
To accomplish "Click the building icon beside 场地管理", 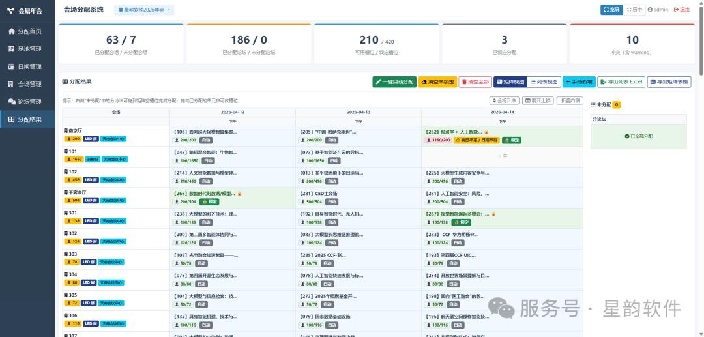I will tap(12, 49).
